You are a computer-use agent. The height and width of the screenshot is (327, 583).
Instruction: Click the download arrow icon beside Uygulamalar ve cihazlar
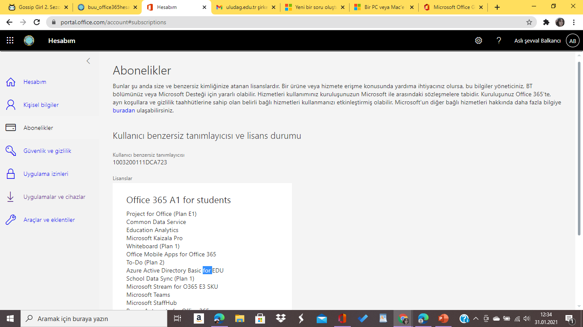coord(11,197)
